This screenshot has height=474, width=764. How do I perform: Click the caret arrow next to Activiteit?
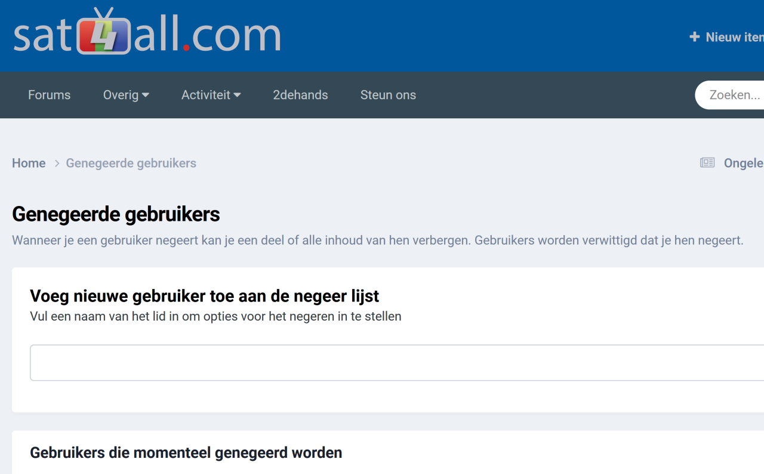tap(237, 95)
